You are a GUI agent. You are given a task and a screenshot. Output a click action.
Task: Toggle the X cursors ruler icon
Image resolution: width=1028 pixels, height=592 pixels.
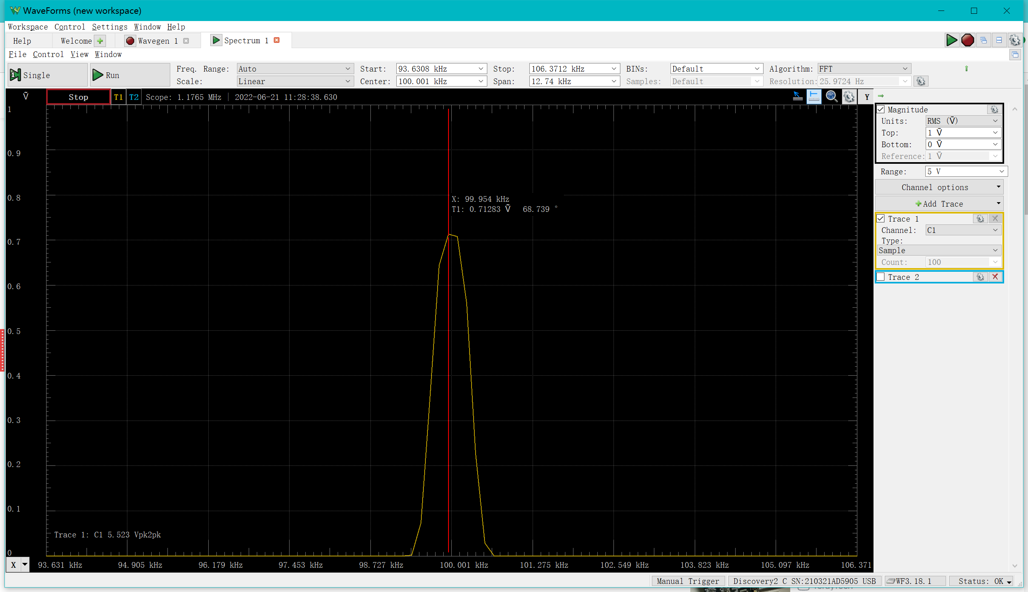click(x=814, y=96)
